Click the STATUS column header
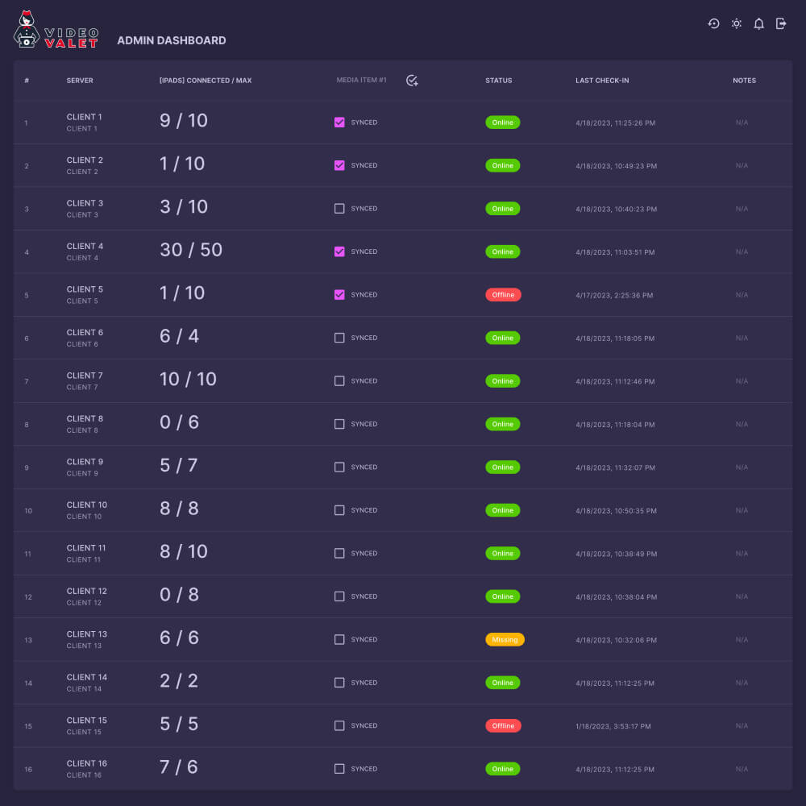The image size is (806, 806). (x=499, y=81)
